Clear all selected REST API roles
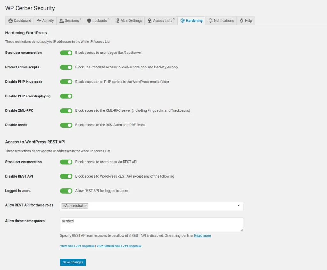The width and height of the screenshot is (327, 270). point(238,206)
